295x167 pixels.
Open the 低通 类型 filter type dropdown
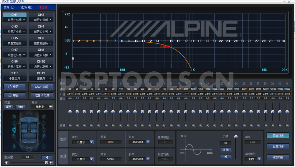(x=91, y=159)
